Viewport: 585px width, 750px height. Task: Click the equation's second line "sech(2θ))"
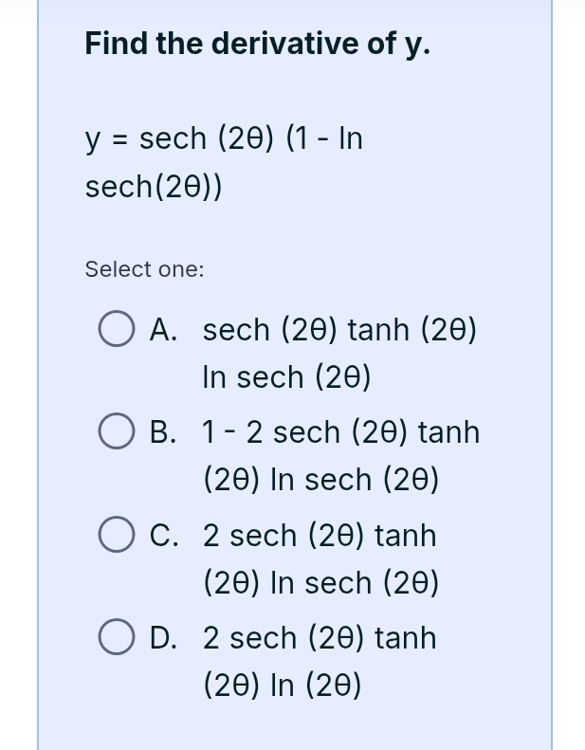pyautogui.click(x=155, y=188)
